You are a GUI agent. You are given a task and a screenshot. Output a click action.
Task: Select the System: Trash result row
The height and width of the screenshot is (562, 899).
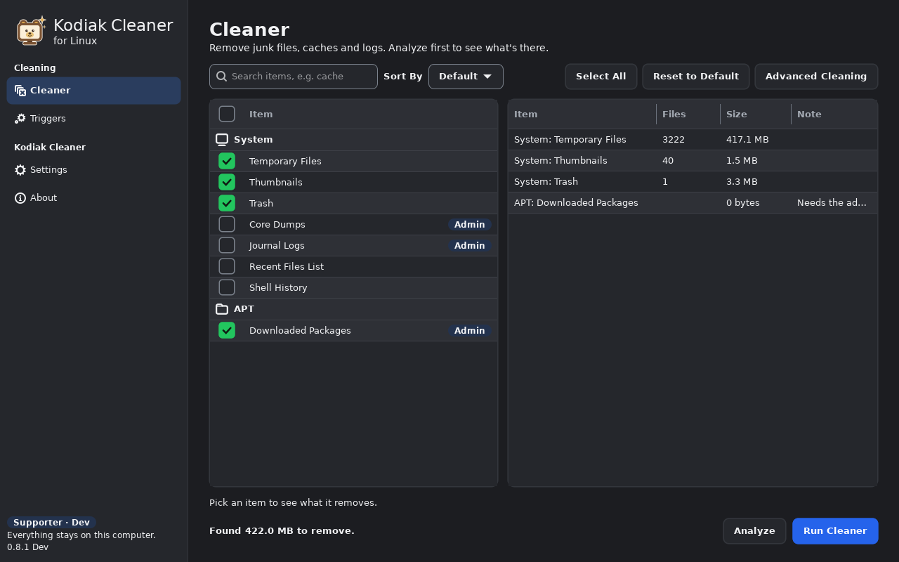(693, 182)
